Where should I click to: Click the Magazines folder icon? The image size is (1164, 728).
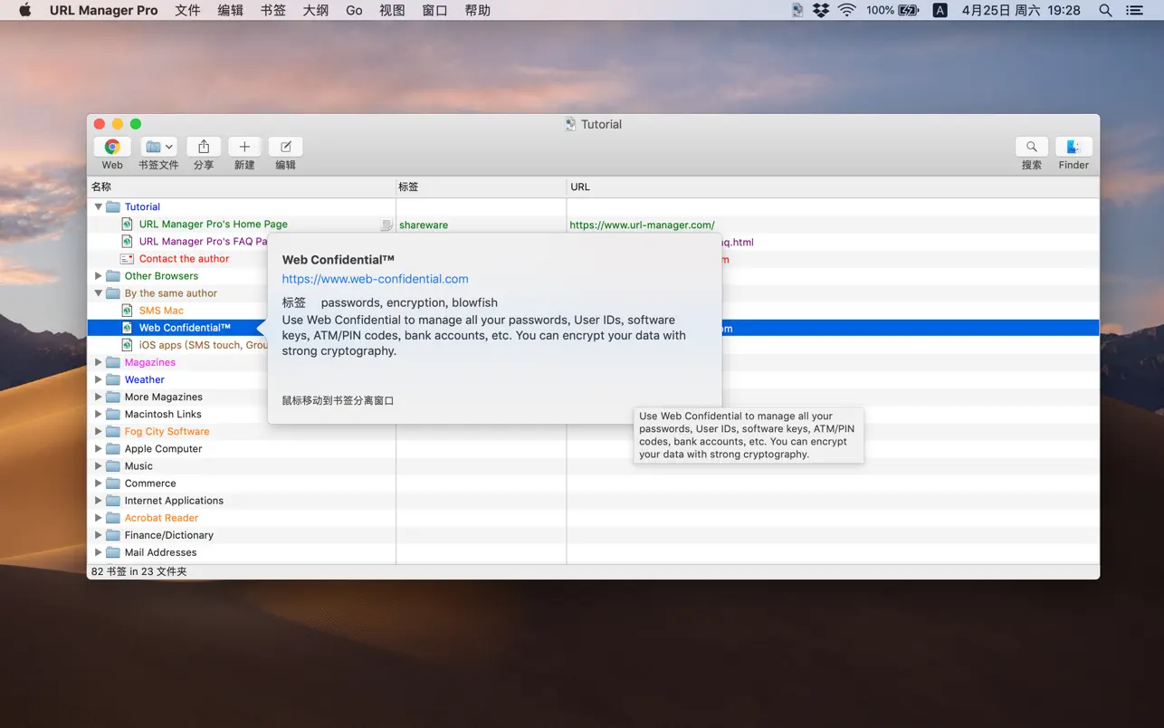click(113, 362)
